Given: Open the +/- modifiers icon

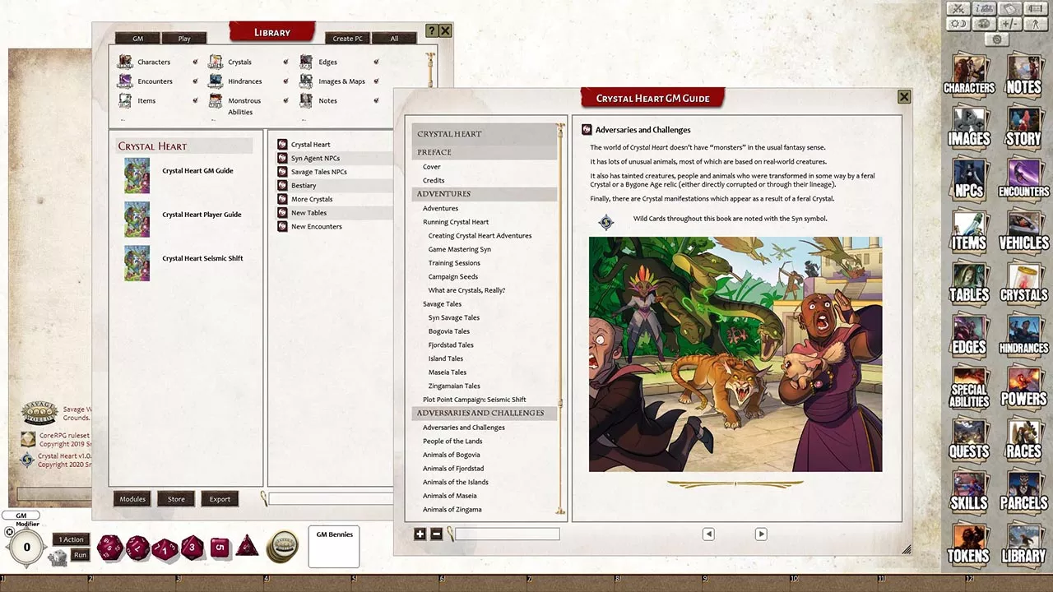Looking at the screenshot, I should (x=1010, y=24).
